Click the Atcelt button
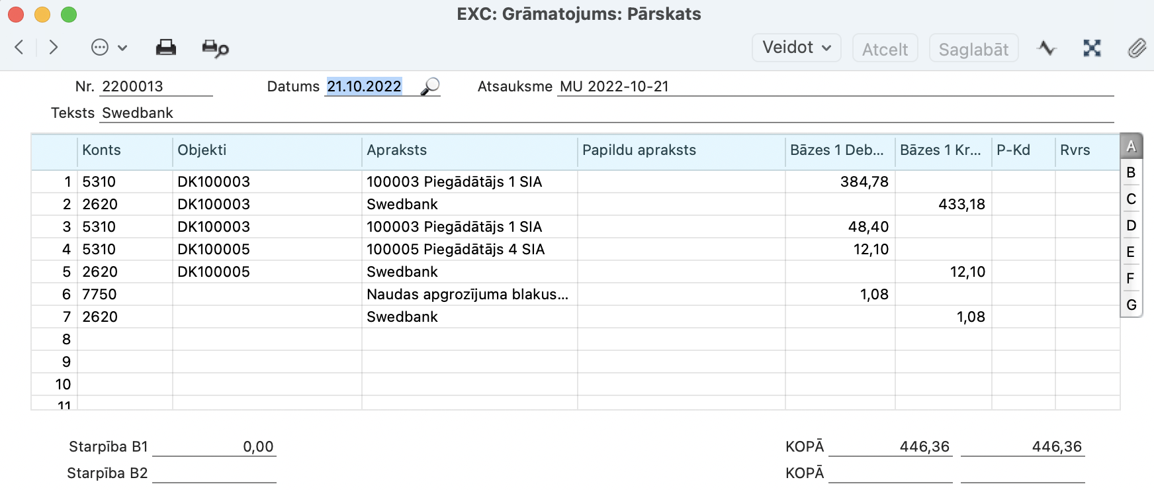This screenshot has height=490, width=1154. coord(885,49)
